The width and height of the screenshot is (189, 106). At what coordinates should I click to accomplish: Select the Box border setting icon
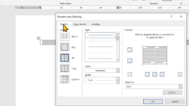point(64,47)
